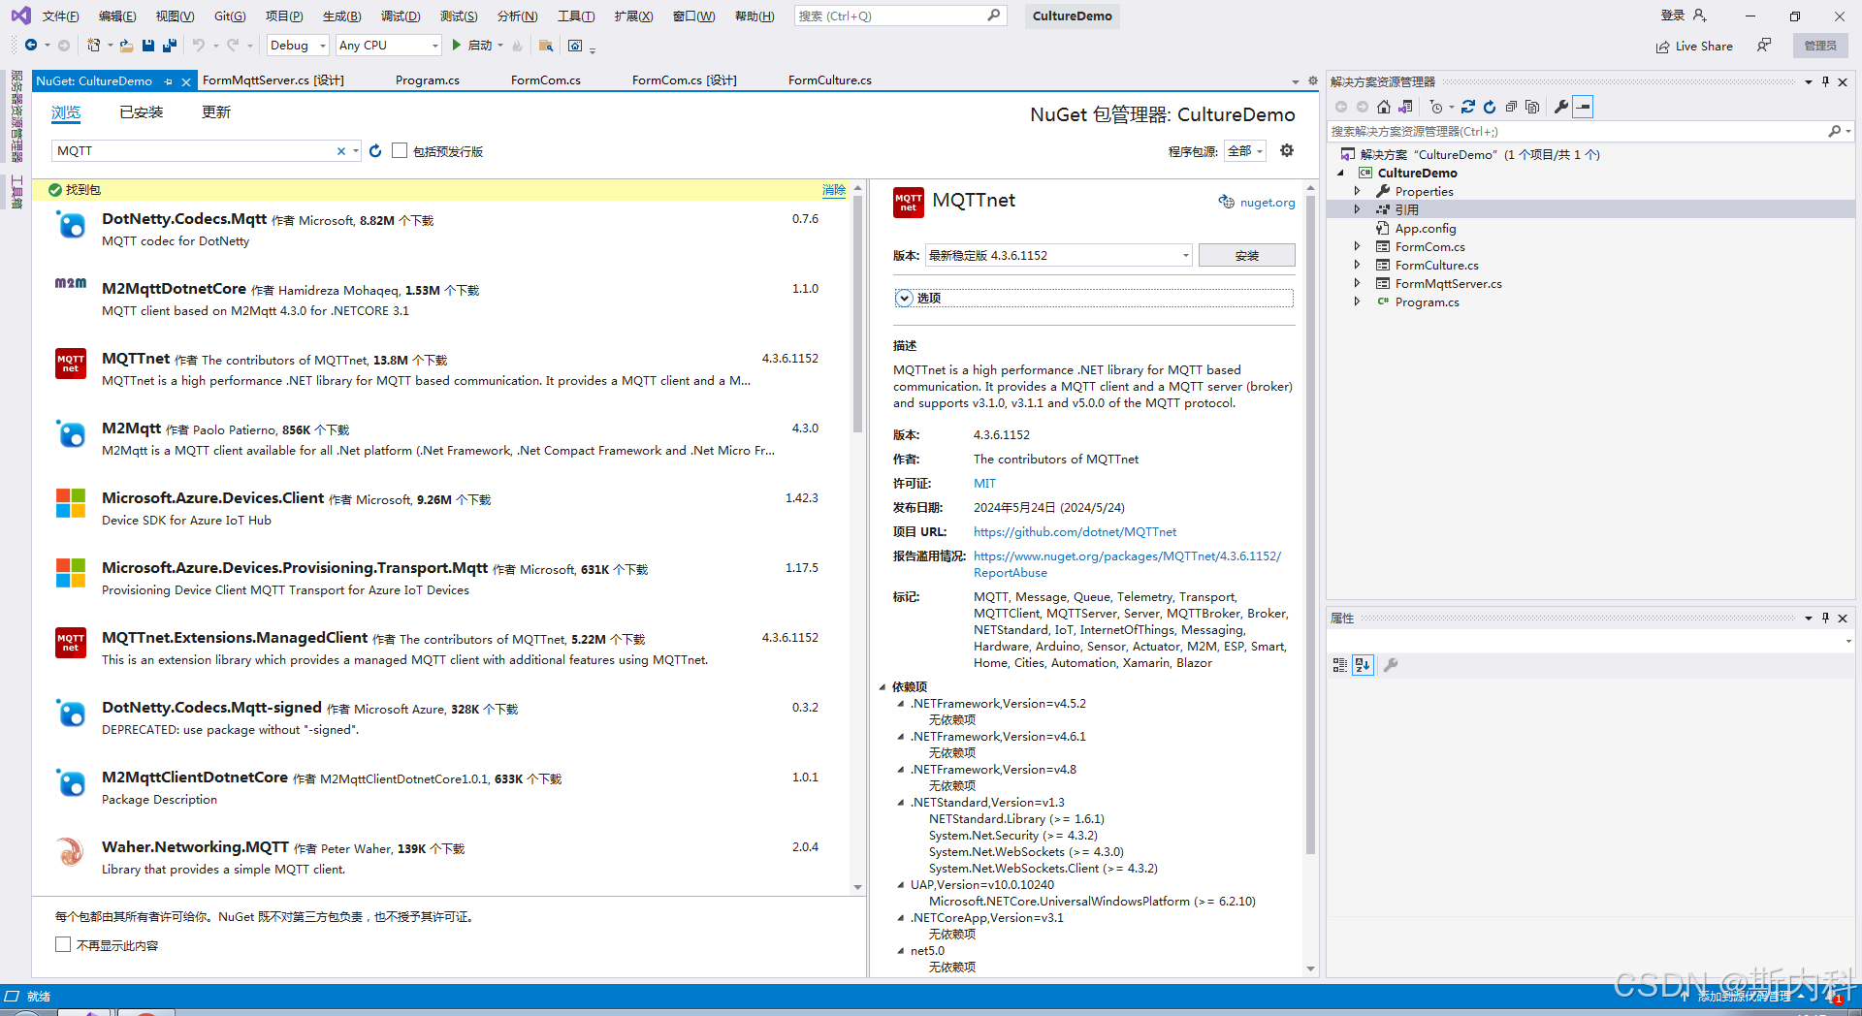Screen dimensions: 1862x1016
Task: Click pending changes filter clock icon
Action: pos(1436,107)
